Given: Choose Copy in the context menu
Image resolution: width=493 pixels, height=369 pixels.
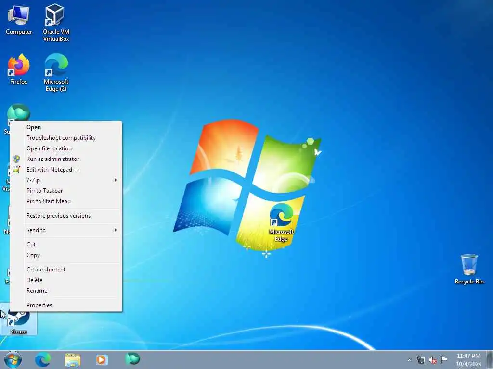Looking at the screenshot, I should click(66, 255).
